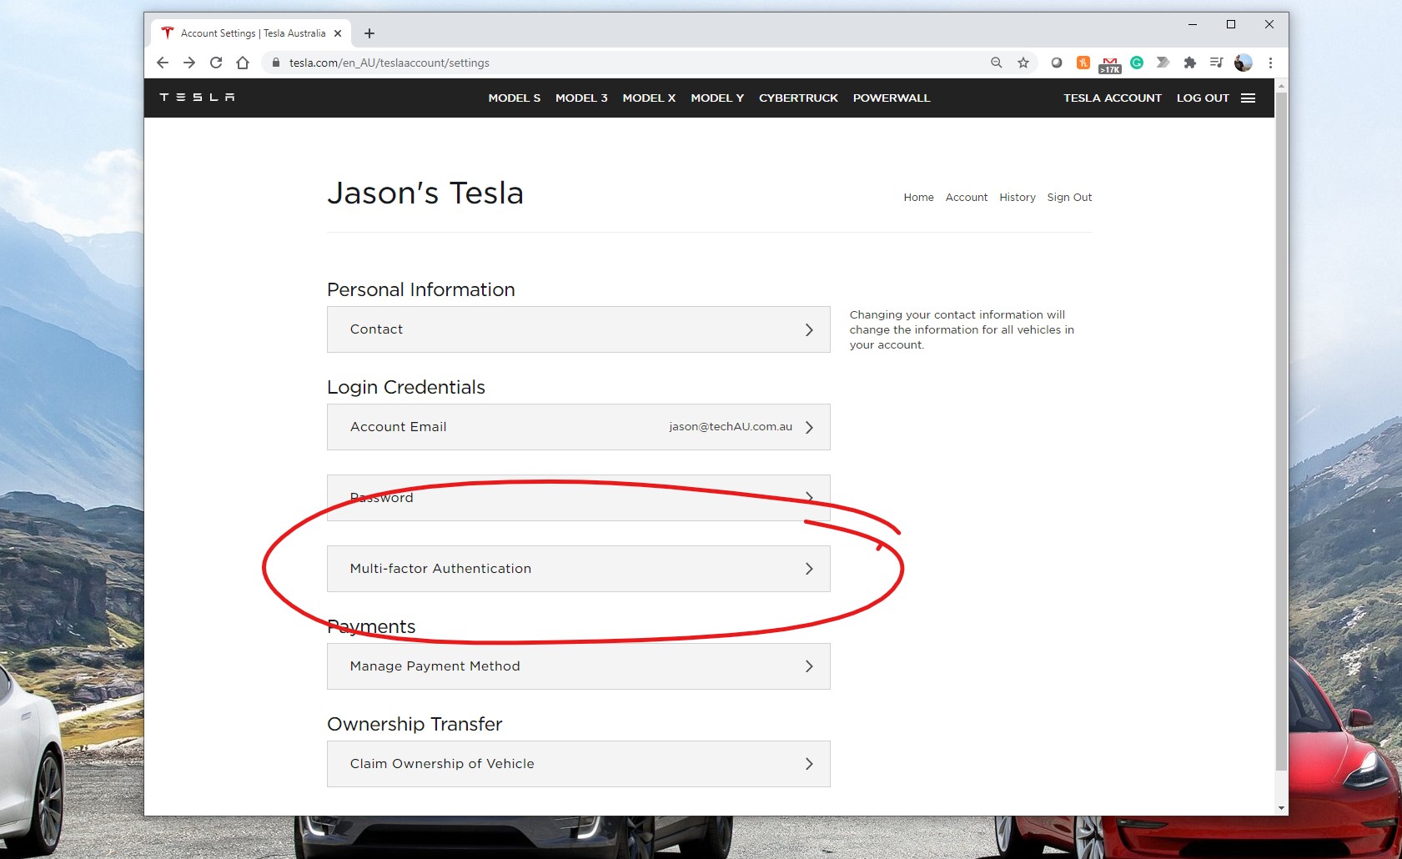This screenshot has height=859, width=1402.
Task: Click the browser forward arrow
Action: (x=189, y=63)
